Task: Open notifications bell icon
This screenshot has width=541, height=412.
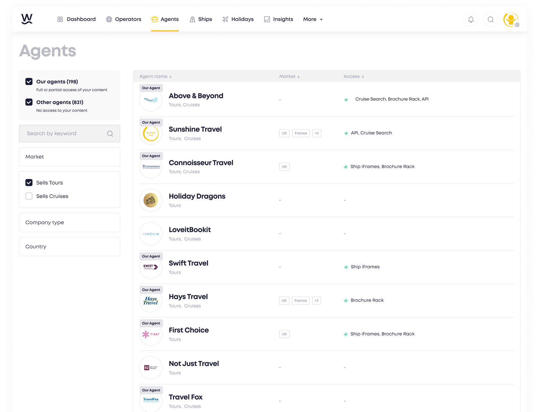Action: coord(471,19)
